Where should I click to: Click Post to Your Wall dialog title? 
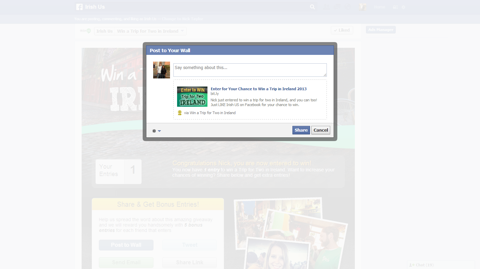(x=170, y=51)
